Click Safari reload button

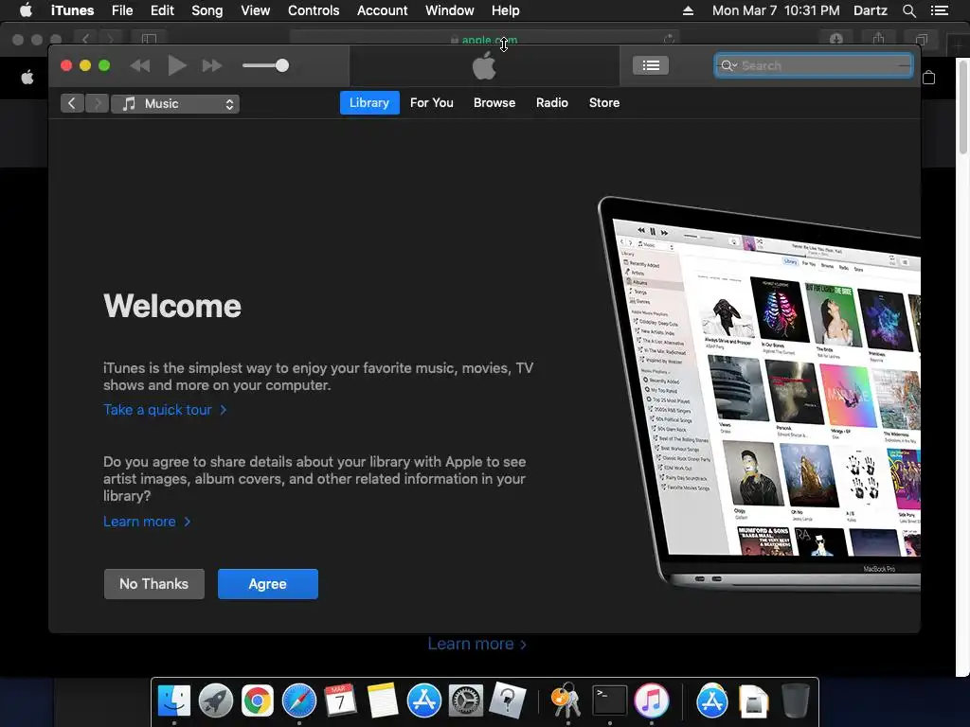[x=669, y=39]
